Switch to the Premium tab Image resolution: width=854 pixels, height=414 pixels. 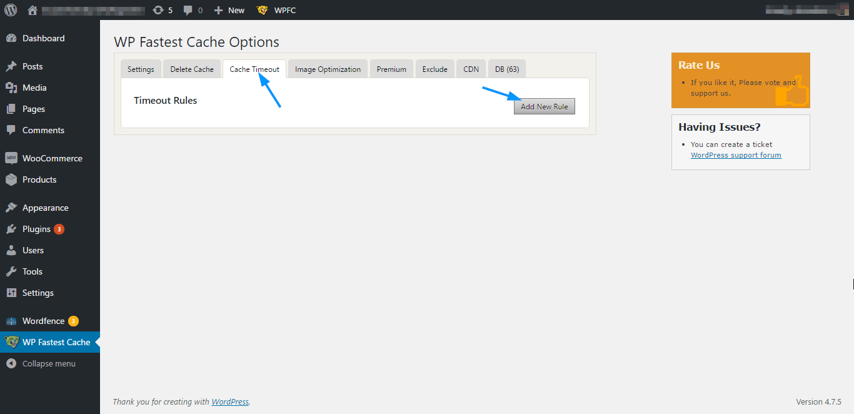pos(391,69)
